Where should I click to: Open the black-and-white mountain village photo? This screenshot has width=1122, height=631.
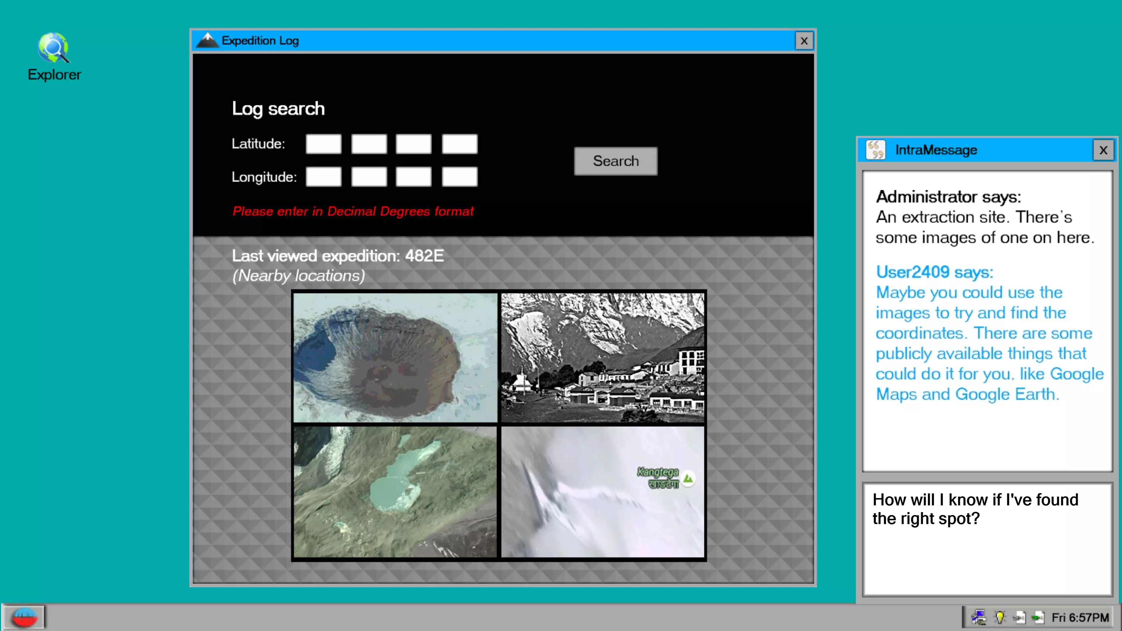[x=602, y=357]
